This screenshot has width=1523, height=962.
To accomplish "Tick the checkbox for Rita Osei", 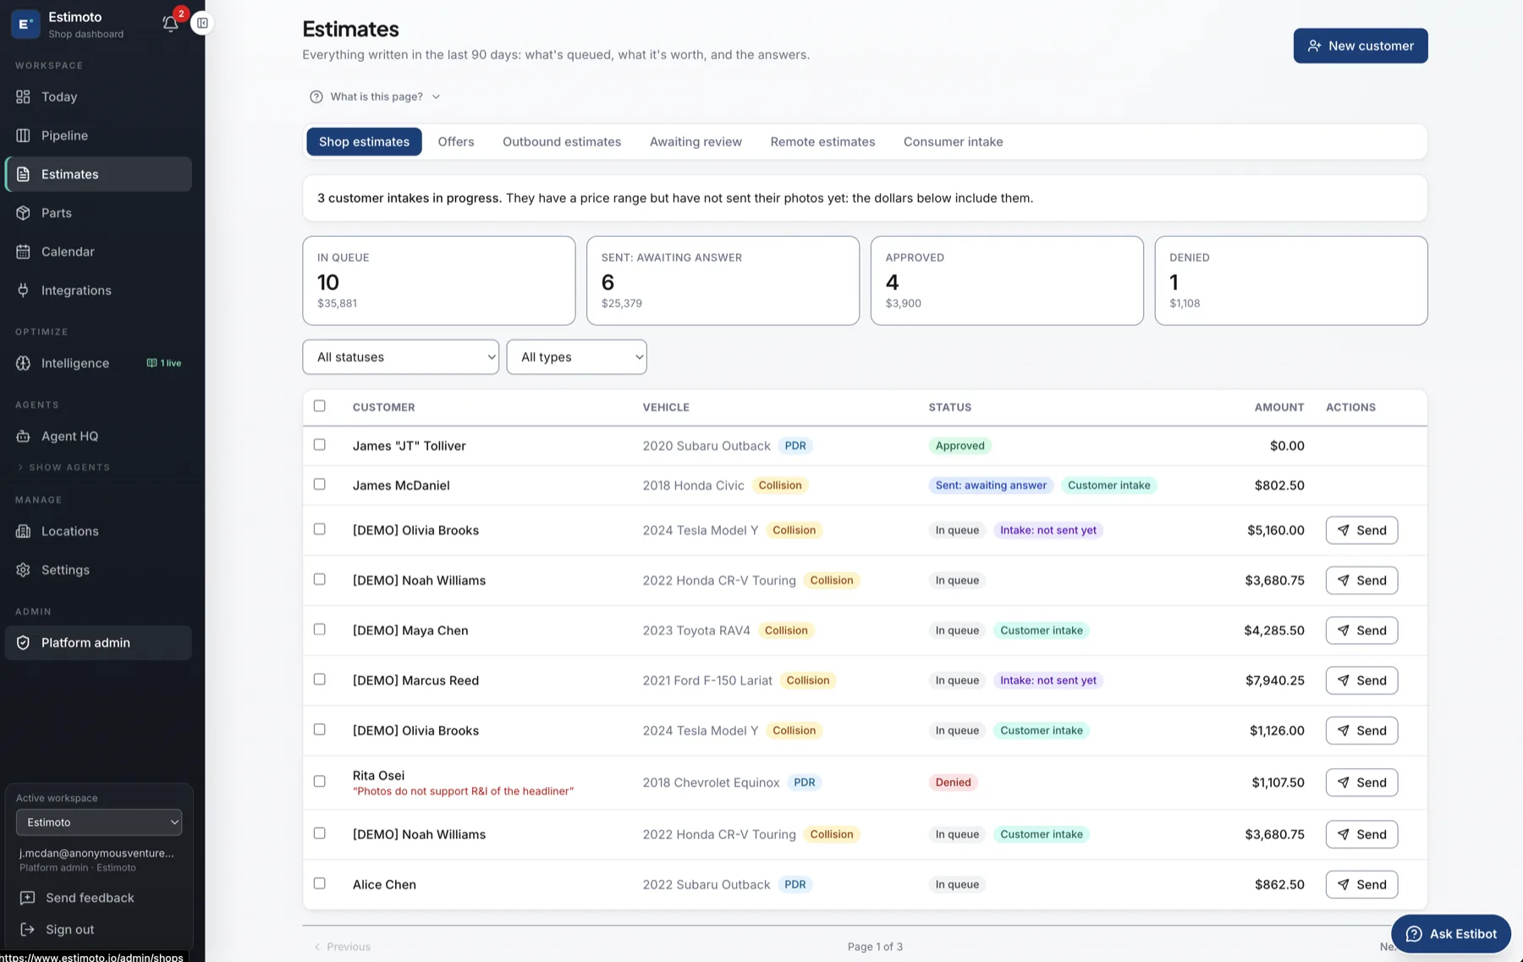I will (320, 782).
